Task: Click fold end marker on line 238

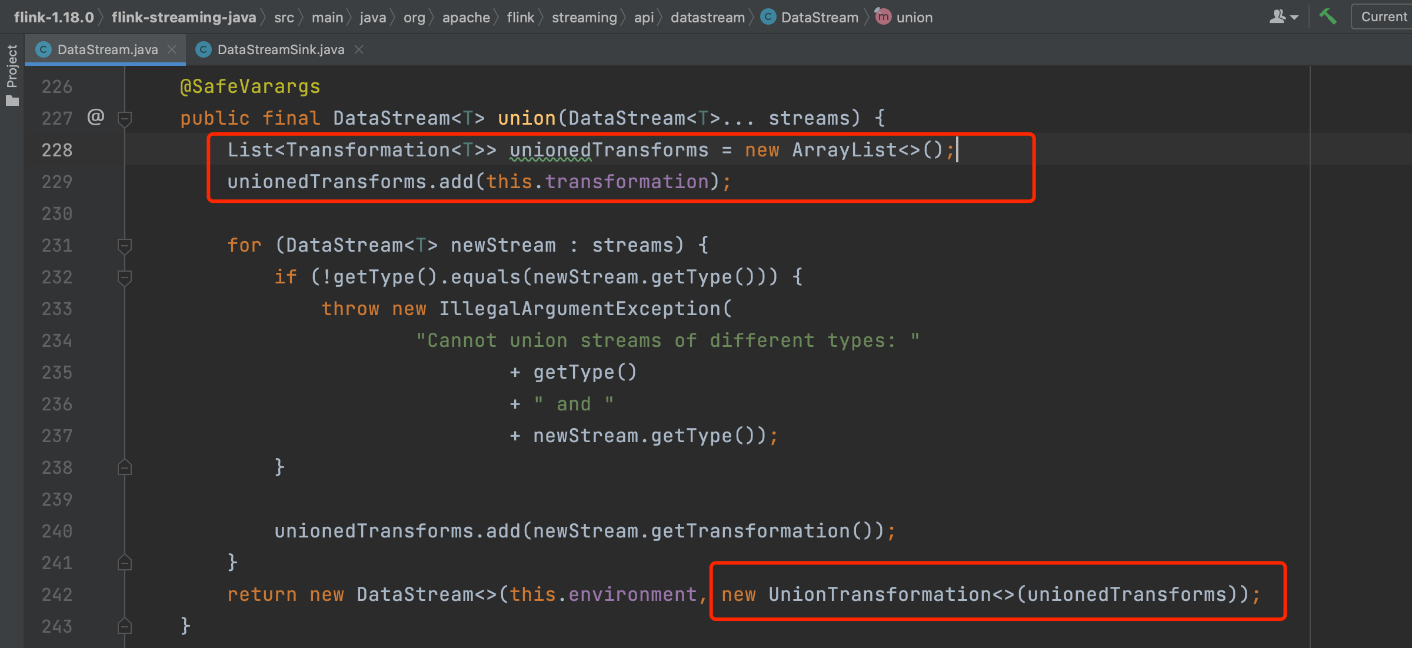Action: (x=124, y=467)
